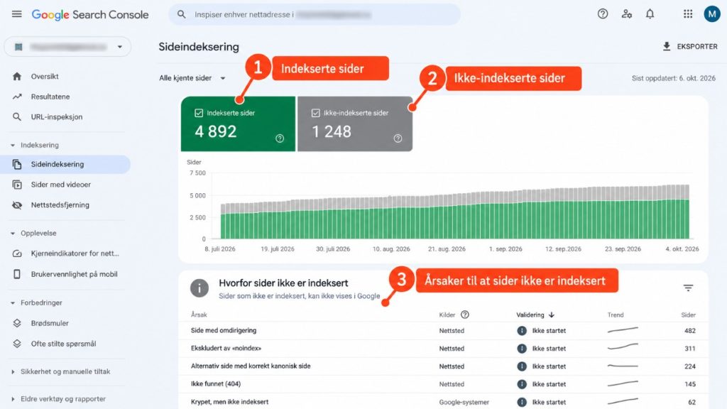Click the help icon in the Indekserte sider card
Image resolution: width=727 pixels, height=409 pixels.
[280, 138]
